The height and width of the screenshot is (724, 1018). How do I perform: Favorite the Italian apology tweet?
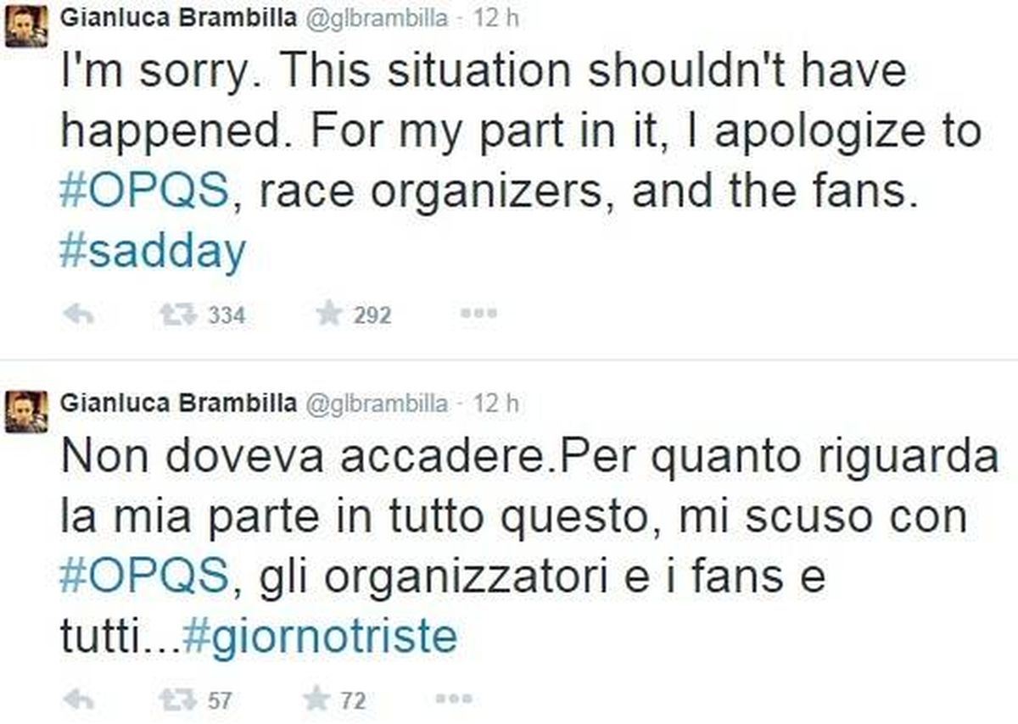point(318,700)
